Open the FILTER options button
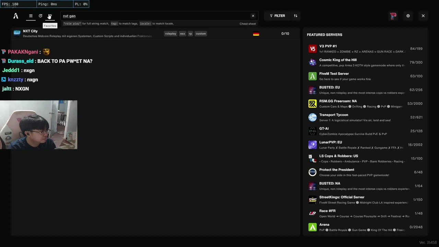Viewport: 439px width, 247px height. point(277,16)
